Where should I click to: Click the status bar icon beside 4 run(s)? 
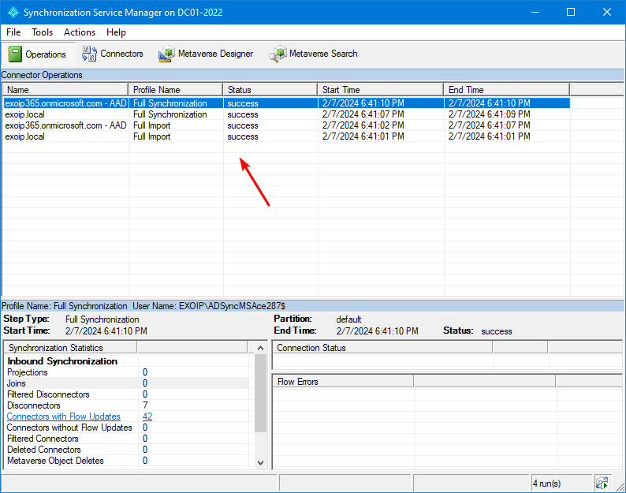(x=602, y=483)
